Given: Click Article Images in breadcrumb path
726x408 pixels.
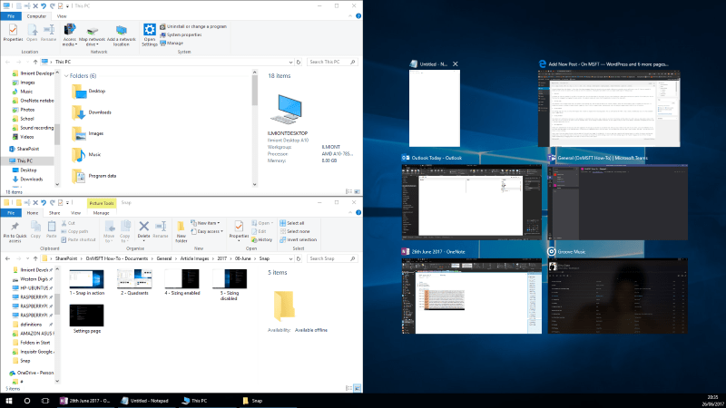Looking at the screenshot, I should click(x=194, y=258).
